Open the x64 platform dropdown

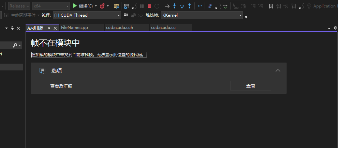click(x=51, y=6)
